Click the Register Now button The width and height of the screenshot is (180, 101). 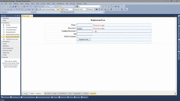pos(84,39)
